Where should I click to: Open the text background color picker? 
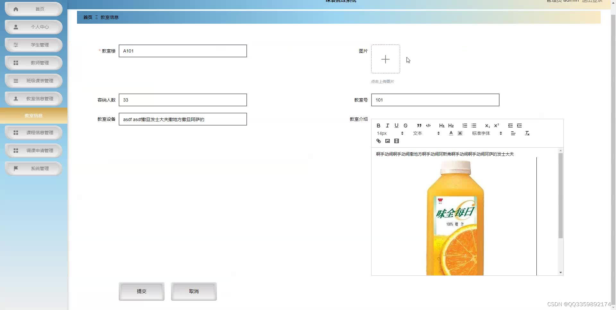(x=460, y=133)
